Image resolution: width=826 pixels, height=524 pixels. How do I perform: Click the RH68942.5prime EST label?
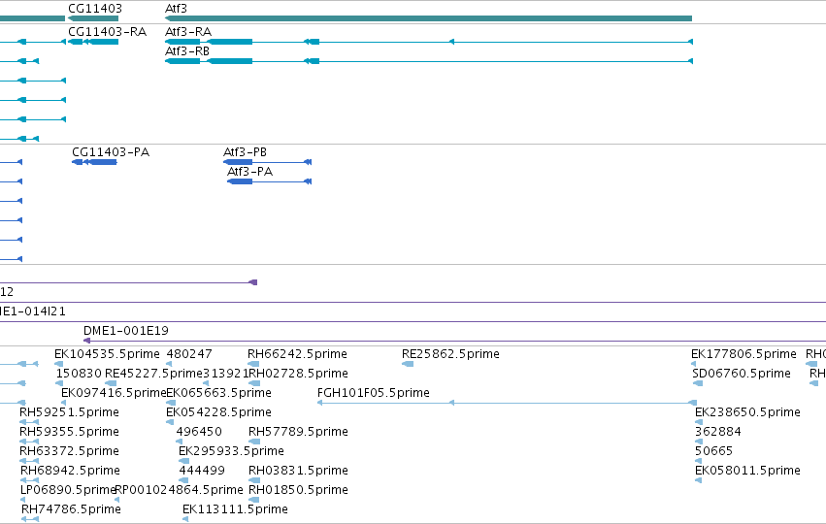coord(71,471)
